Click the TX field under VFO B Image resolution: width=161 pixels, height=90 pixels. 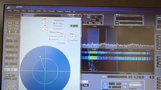pos(131,23)
